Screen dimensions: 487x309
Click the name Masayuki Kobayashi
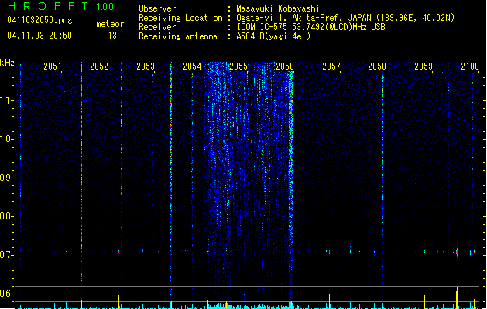[x=278, y=8]
